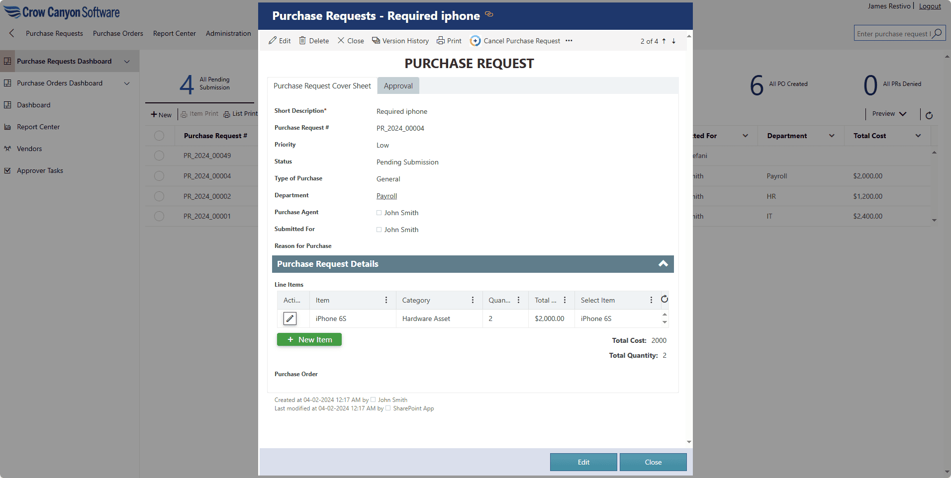The width and height of the screenshot is (951, 478).
Task: Edit the iPhone 6S line item
Action: [x=290, y=319]
